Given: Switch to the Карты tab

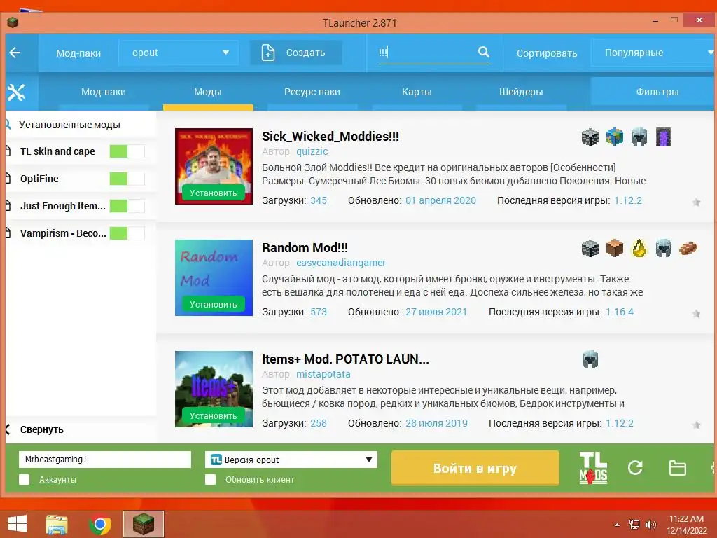Looking at the screenshot, I should pos(417,92).
